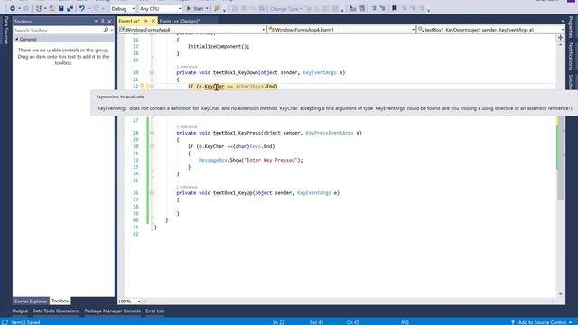578x325 pixels.
Task: Pin the Form1.cs tab
Action: click(x=146, y=21)
